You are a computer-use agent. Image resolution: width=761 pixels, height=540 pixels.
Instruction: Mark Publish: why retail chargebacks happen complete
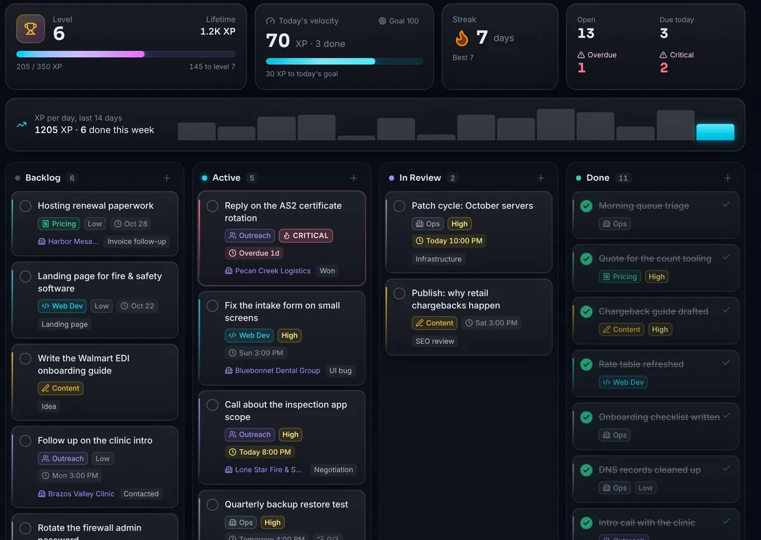400,294
